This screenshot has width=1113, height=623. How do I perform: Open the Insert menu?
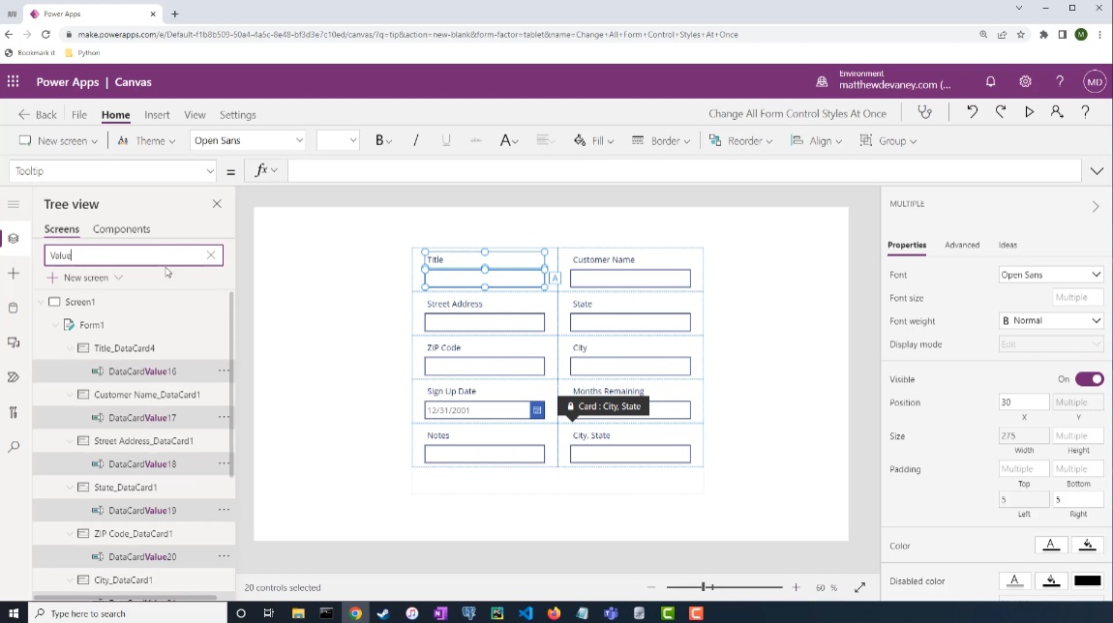[x=157, y=115]
